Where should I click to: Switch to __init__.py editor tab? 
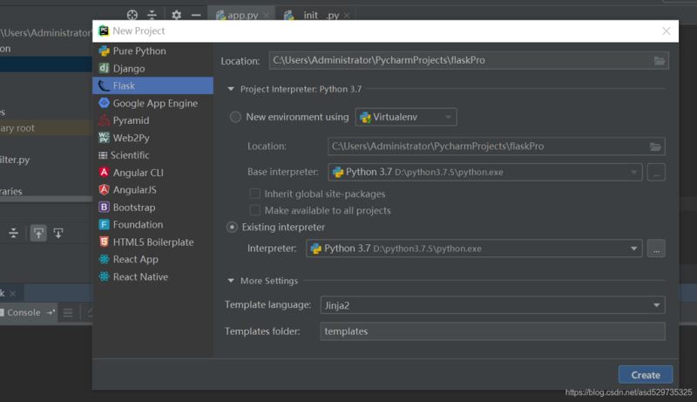point(316,15)
